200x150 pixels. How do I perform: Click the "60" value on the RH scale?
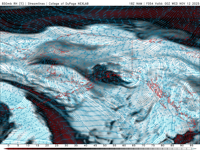[x=124, y=145]
